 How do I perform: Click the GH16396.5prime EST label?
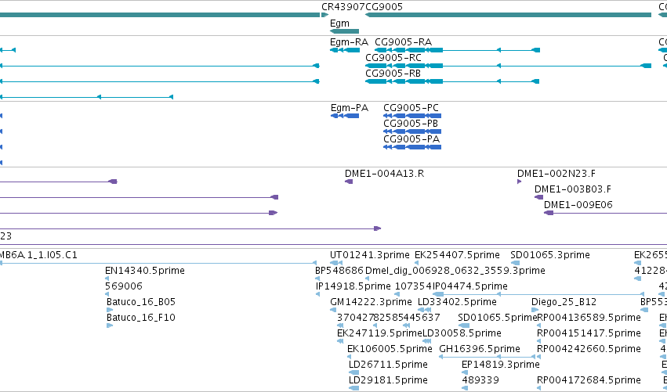pyautogui.click(x=480, y=349)
